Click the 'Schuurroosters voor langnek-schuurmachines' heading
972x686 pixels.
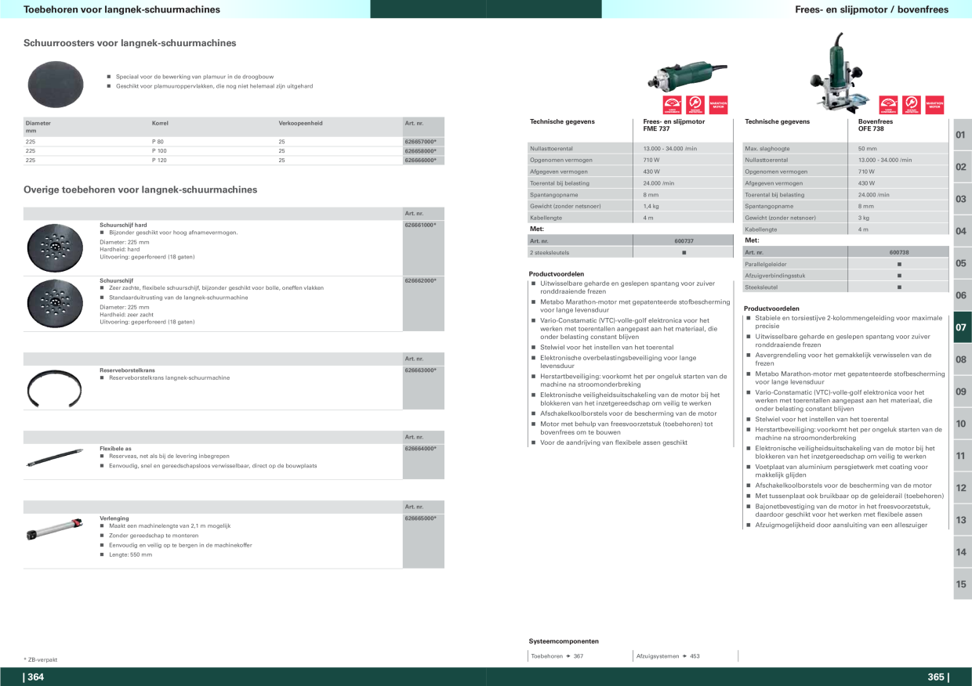130,43
